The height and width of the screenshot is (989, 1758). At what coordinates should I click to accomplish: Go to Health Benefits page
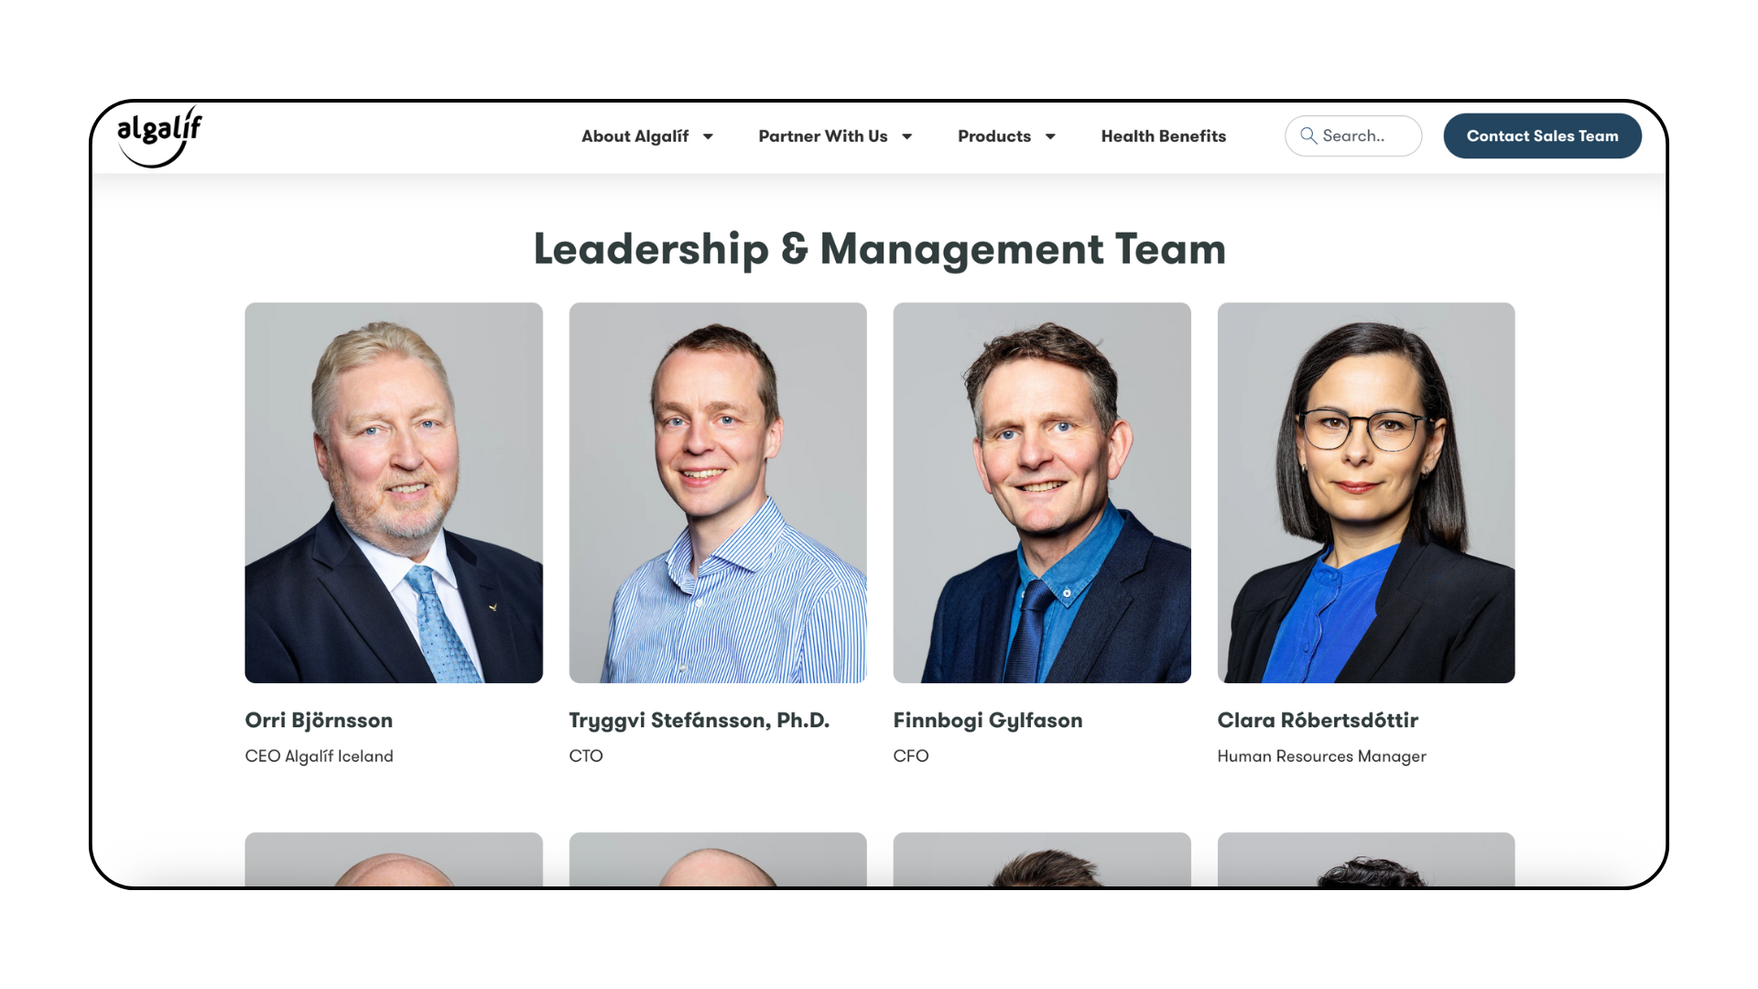pos(1163,136)
